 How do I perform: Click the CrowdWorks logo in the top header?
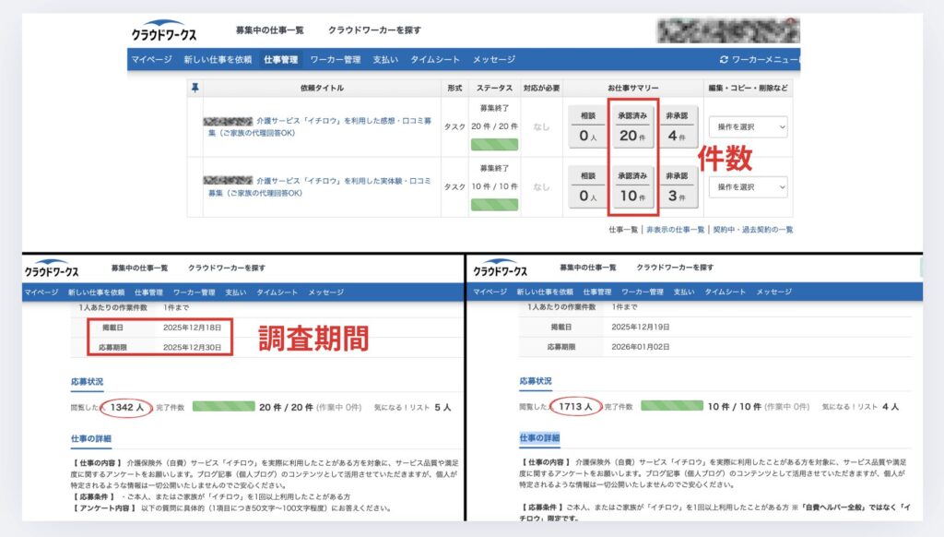[164, 29]
